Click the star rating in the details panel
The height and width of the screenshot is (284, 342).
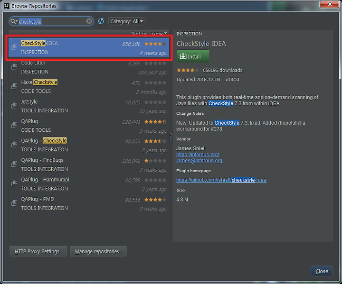point(188,70)
